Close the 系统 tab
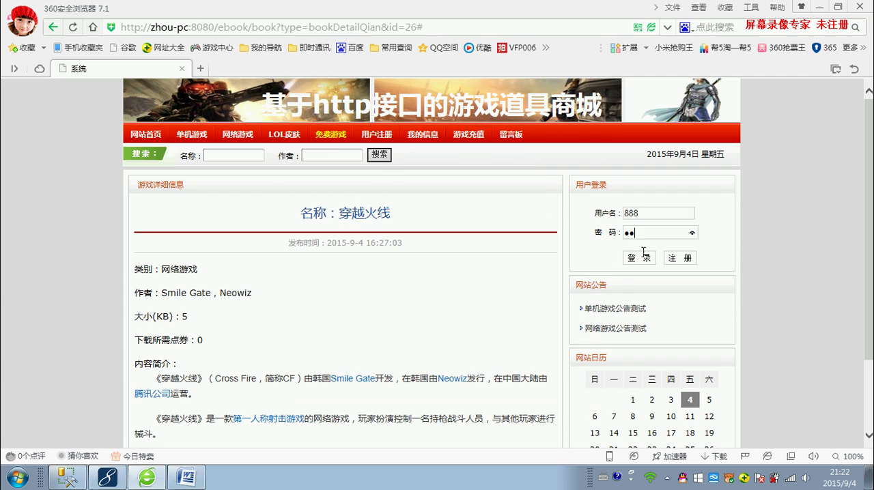The image size is (874, 490). pyautogui.click(x=182, y=68)
